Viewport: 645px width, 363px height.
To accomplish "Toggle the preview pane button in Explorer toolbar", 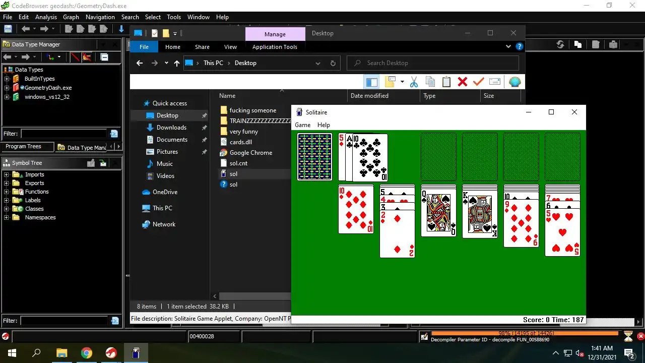I will pyautogui.click(x=372, y=82).
